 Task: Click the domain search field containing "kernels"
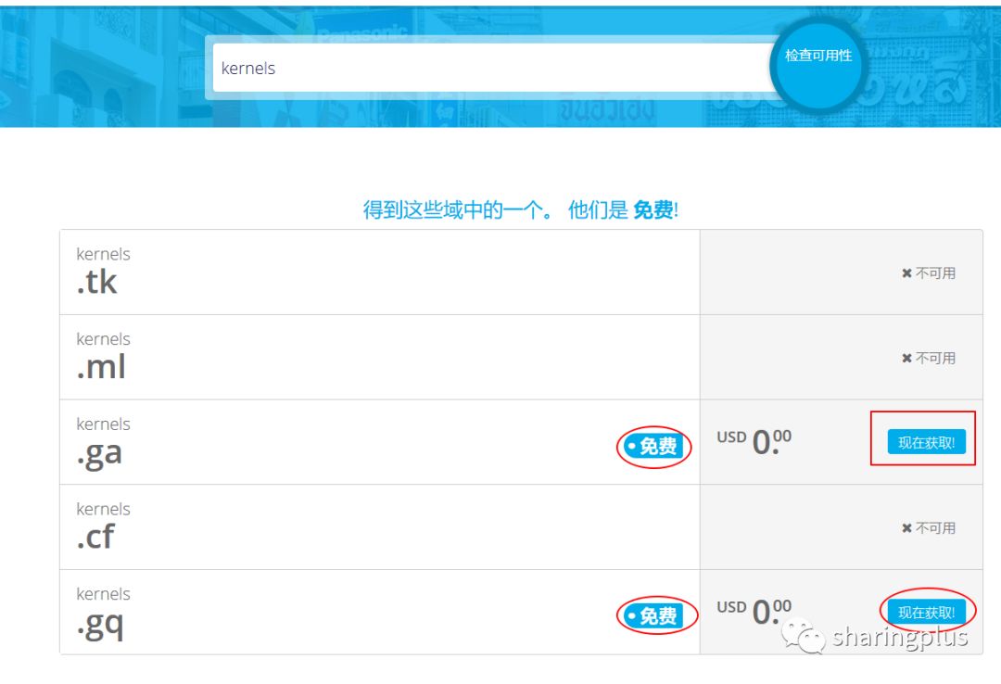click(x=491, y=69)
